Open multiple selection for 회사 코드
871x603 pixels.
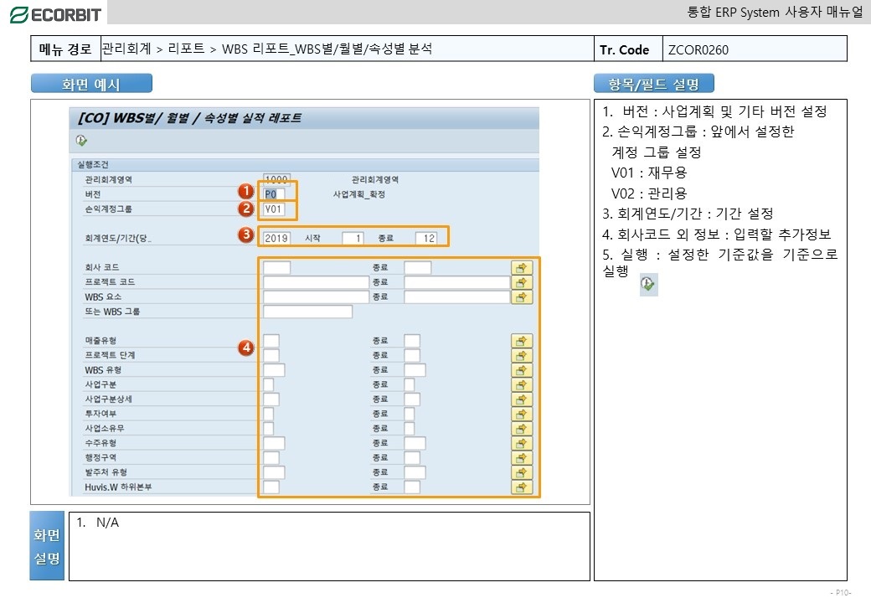click(522, 268)
